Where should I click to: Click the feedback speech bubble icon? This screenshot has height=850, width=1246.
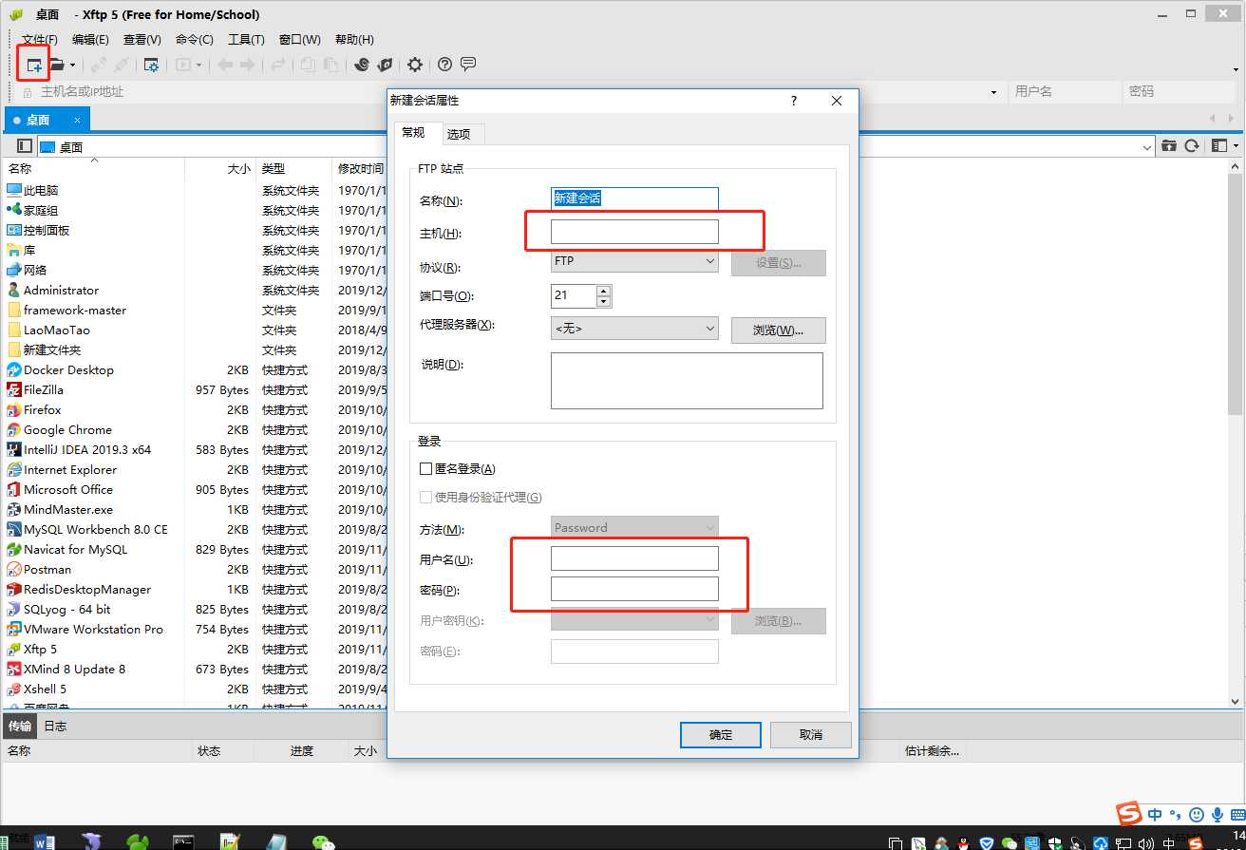468,65
